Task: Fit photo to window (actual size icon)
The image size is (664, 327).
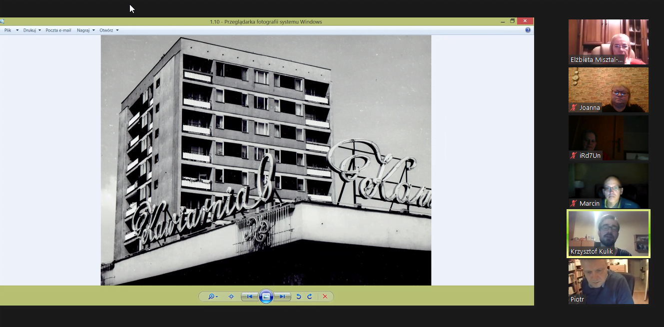Action: point(231,297)
